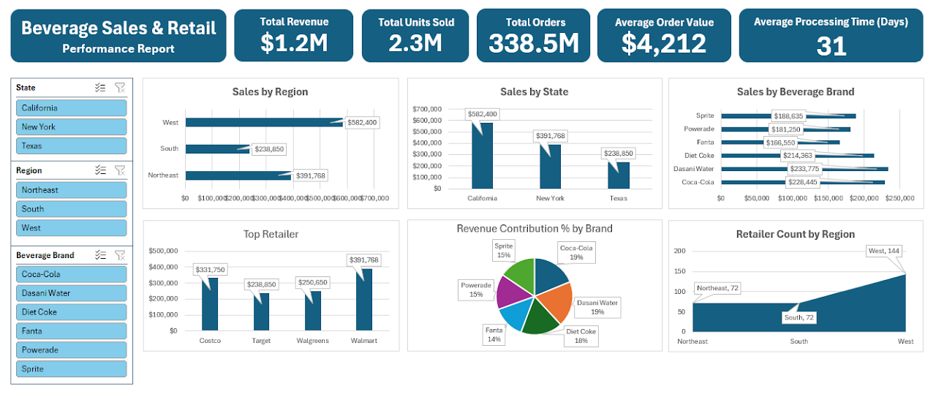This screenshot has width=936, height=397.
Task: Click the New York column in Sales by State
Action: (x=551, y=166)
